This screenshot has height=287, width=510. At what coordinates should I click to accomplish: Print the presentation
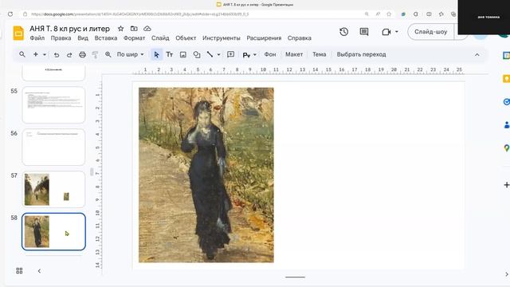tap(82, 55)
